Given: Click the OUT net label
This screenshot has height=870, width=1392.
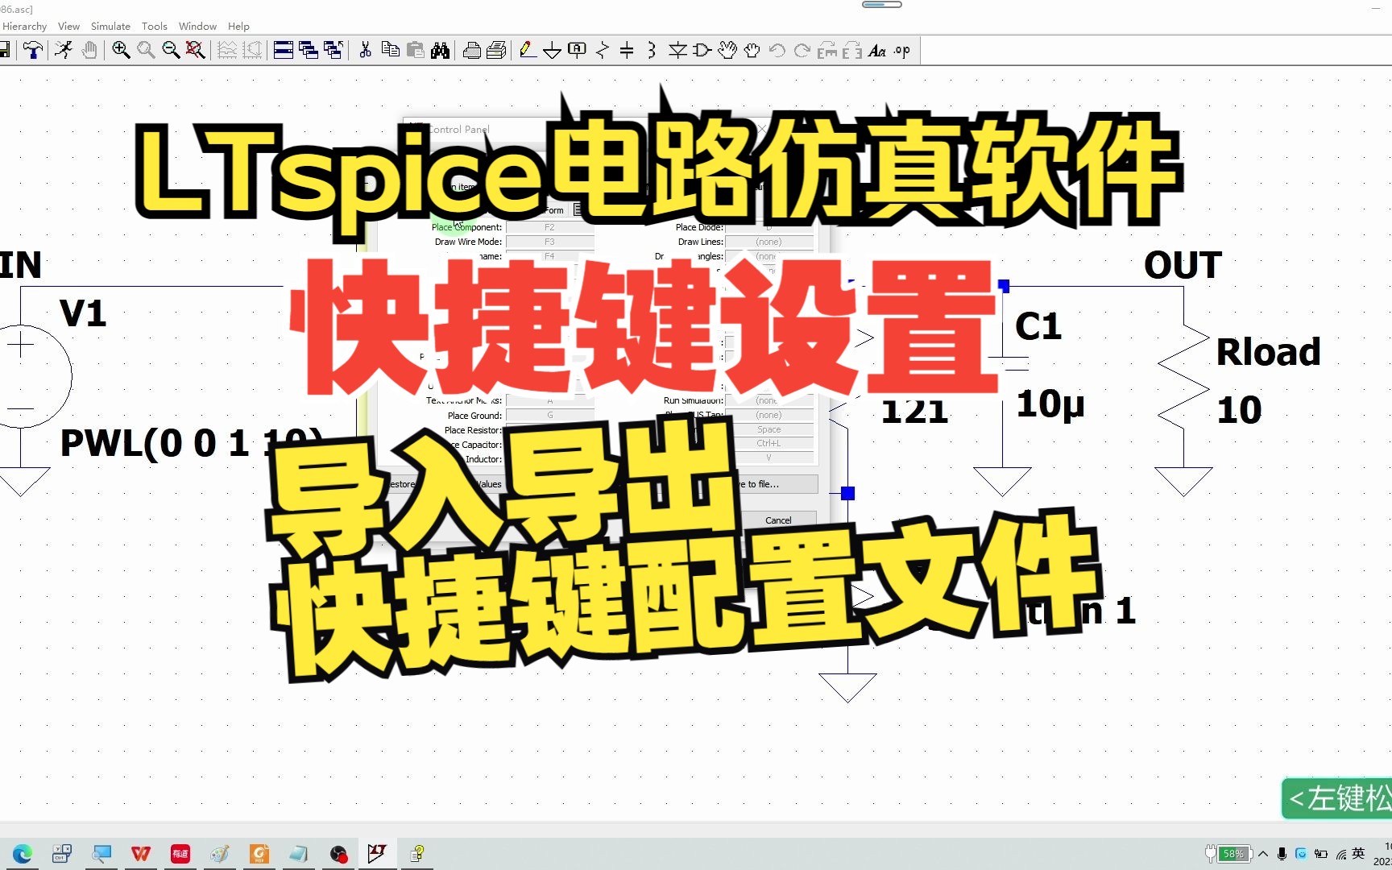Looking at the screenshot, I should point(1183,265).
